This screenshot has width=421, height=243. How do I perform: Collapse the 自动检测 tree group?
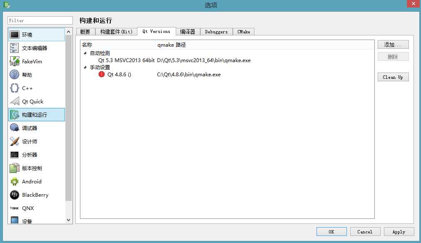[x=85, y=53]
